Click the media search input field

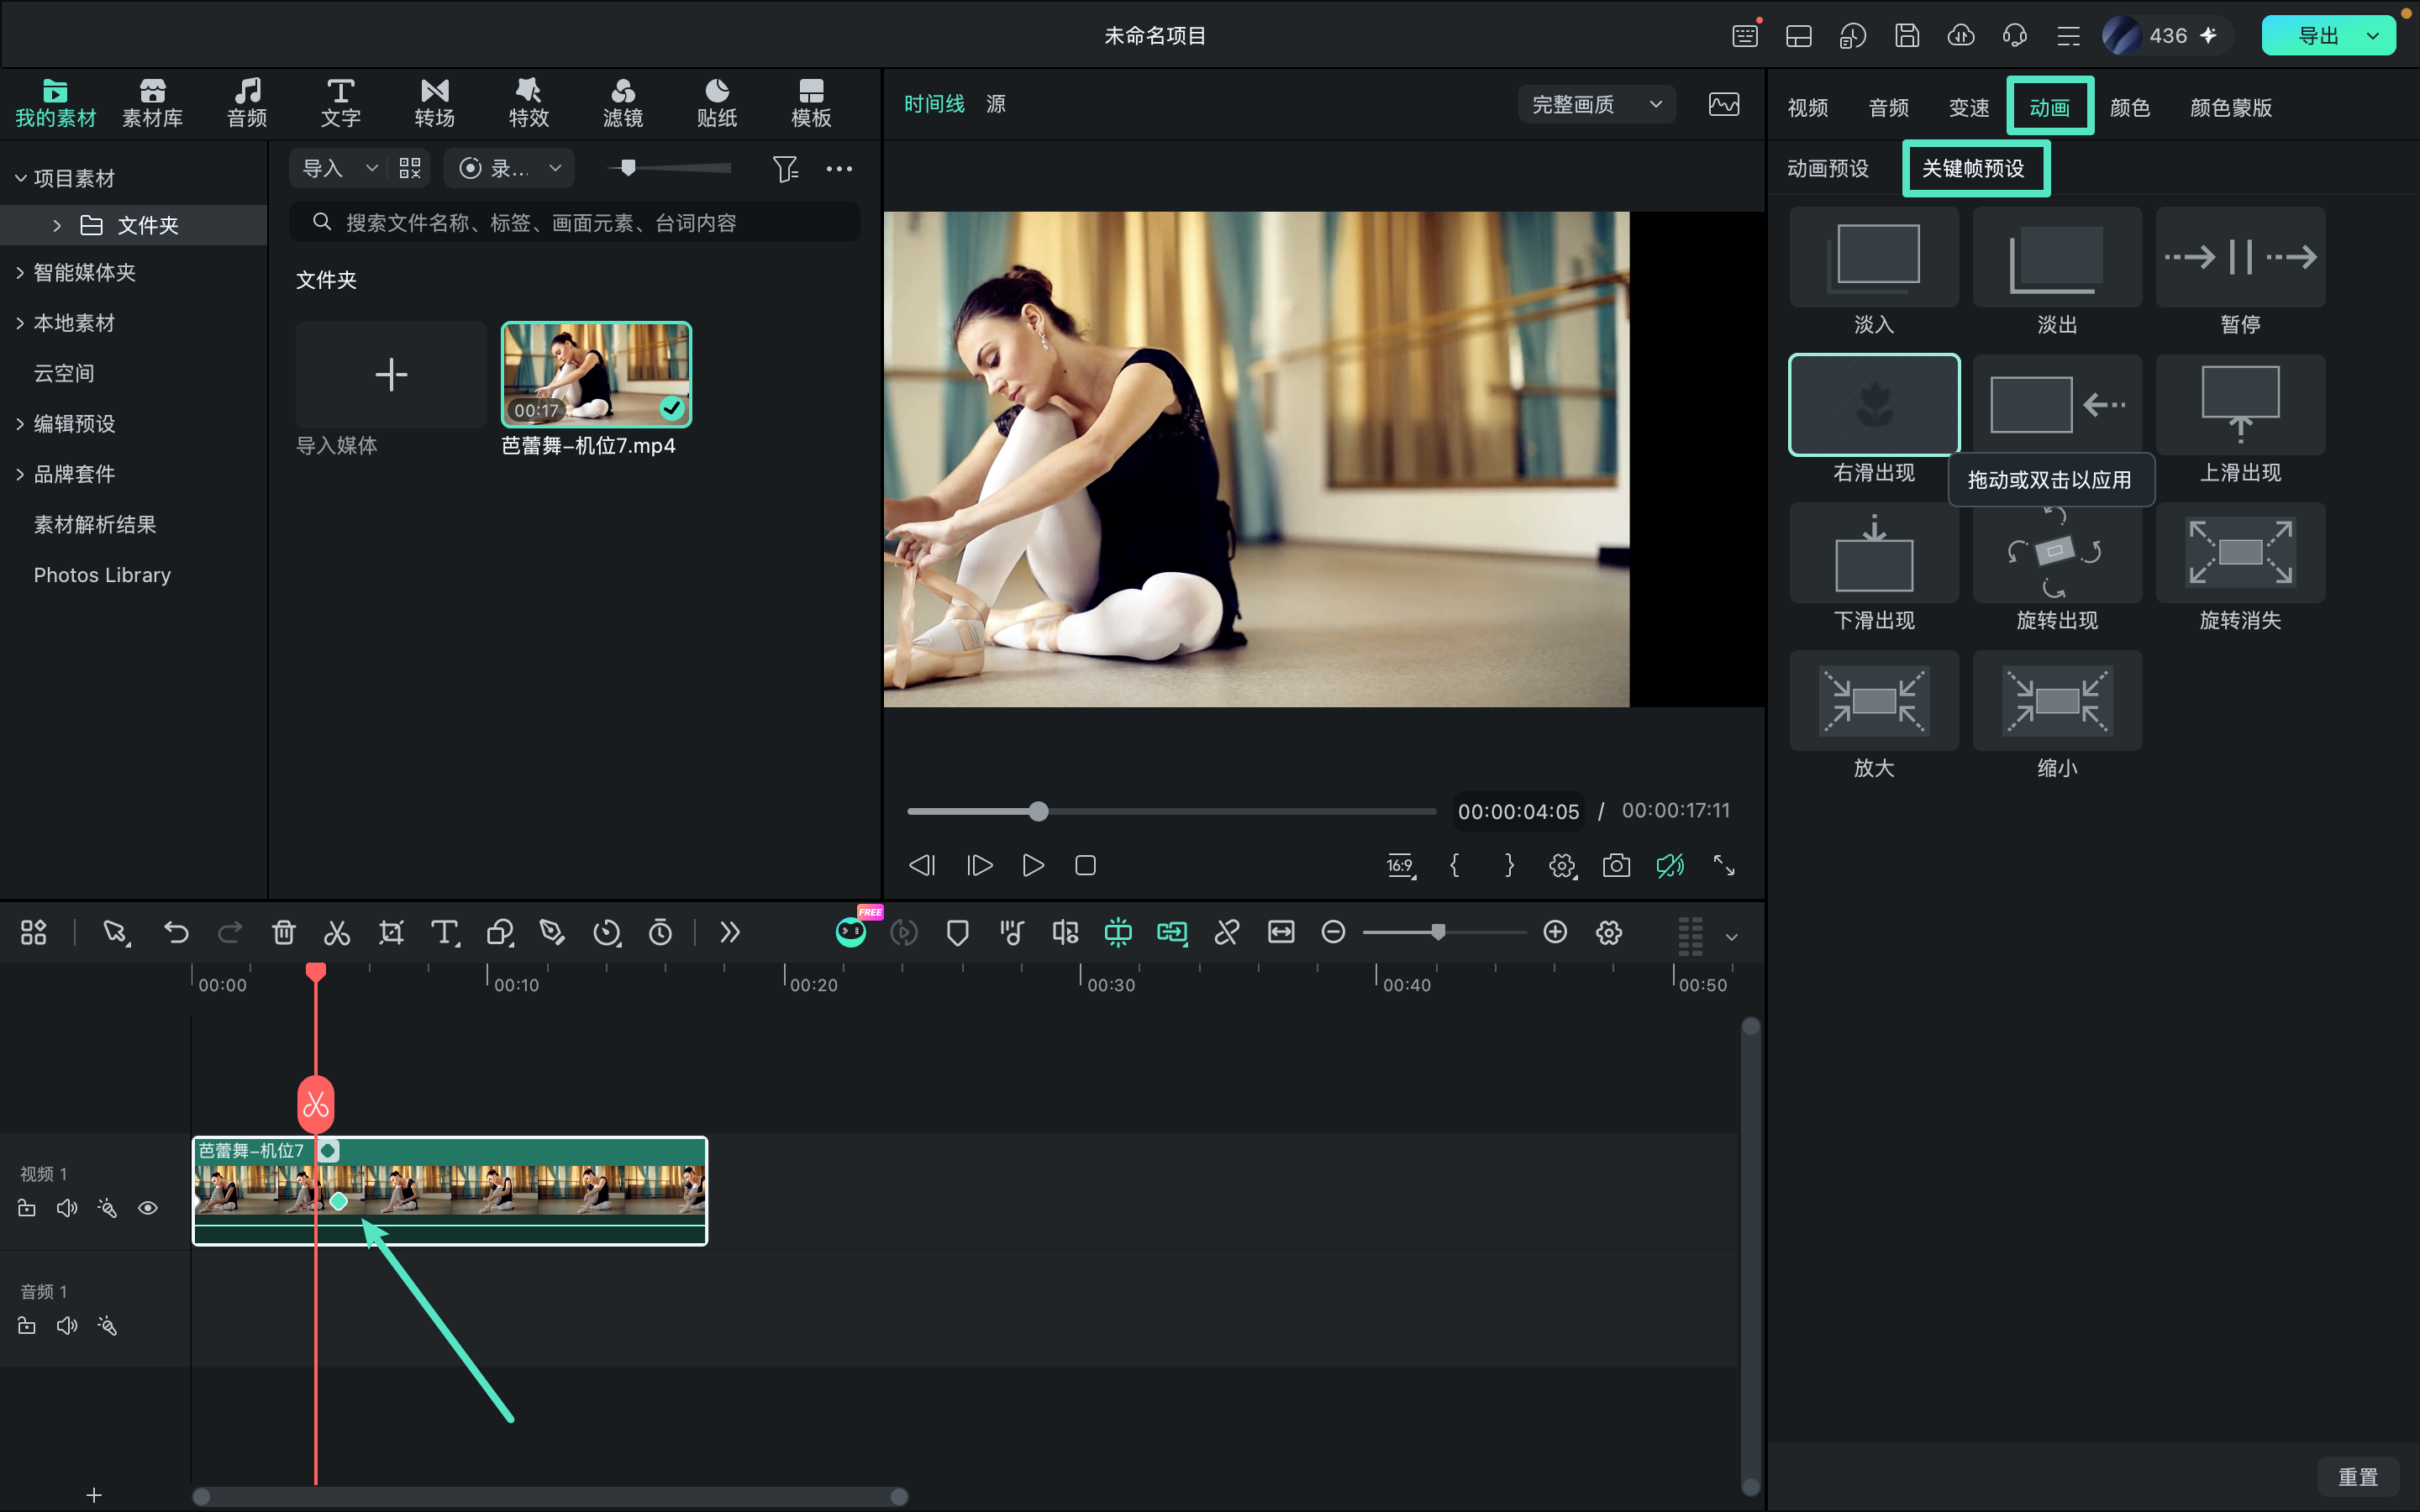pos(575,222)
